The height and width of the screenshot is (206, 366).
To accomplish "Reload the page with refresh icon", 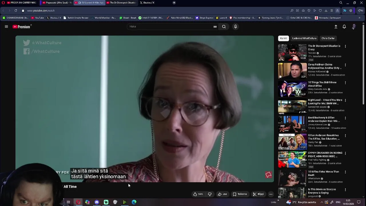I will [x=15, y=11].
